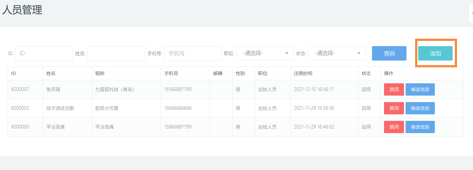This screenshot has height=170, width=473.
Task: Click the 姓名 name input field
Action: coord(116,53)
